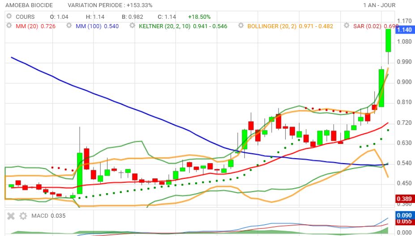Remove the MACD indicator with X icon
The image size is (415, 236).
(11, 216)
